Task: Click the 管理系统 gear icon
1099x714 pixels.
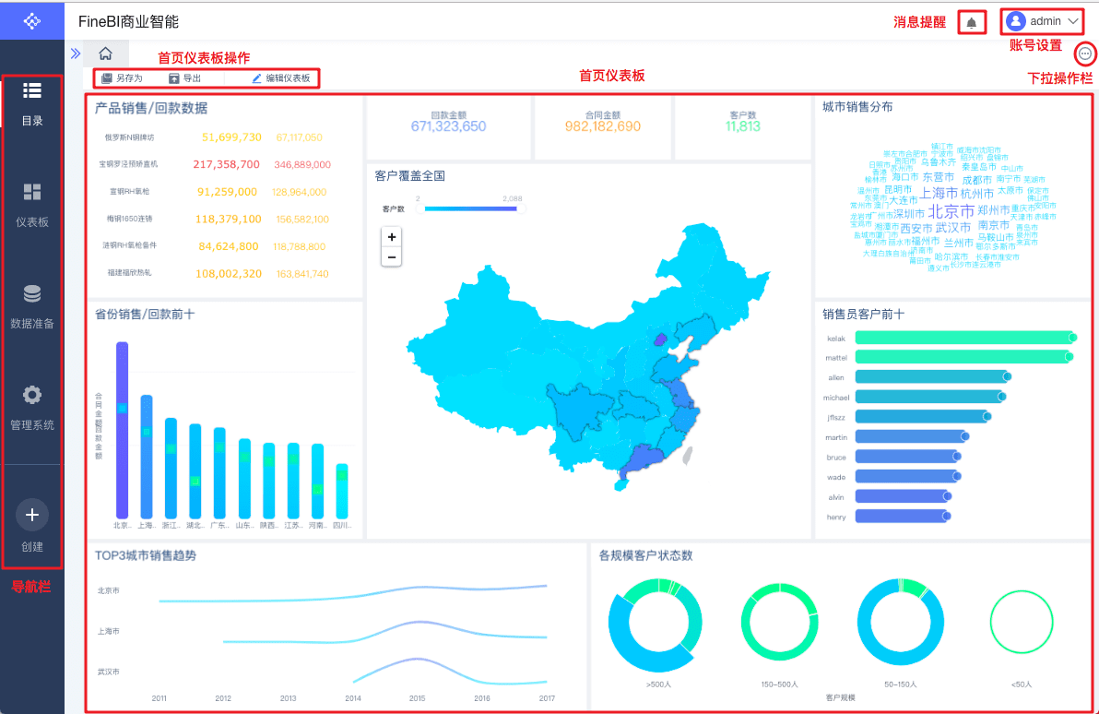Action: (32, 395)
